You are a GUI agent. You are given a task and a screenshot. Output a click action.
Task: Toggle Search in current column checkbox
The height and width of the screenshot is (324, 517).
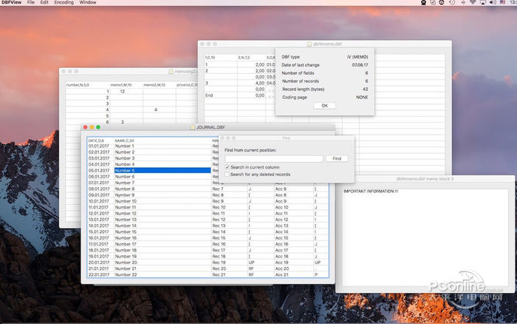click(227, 167)
